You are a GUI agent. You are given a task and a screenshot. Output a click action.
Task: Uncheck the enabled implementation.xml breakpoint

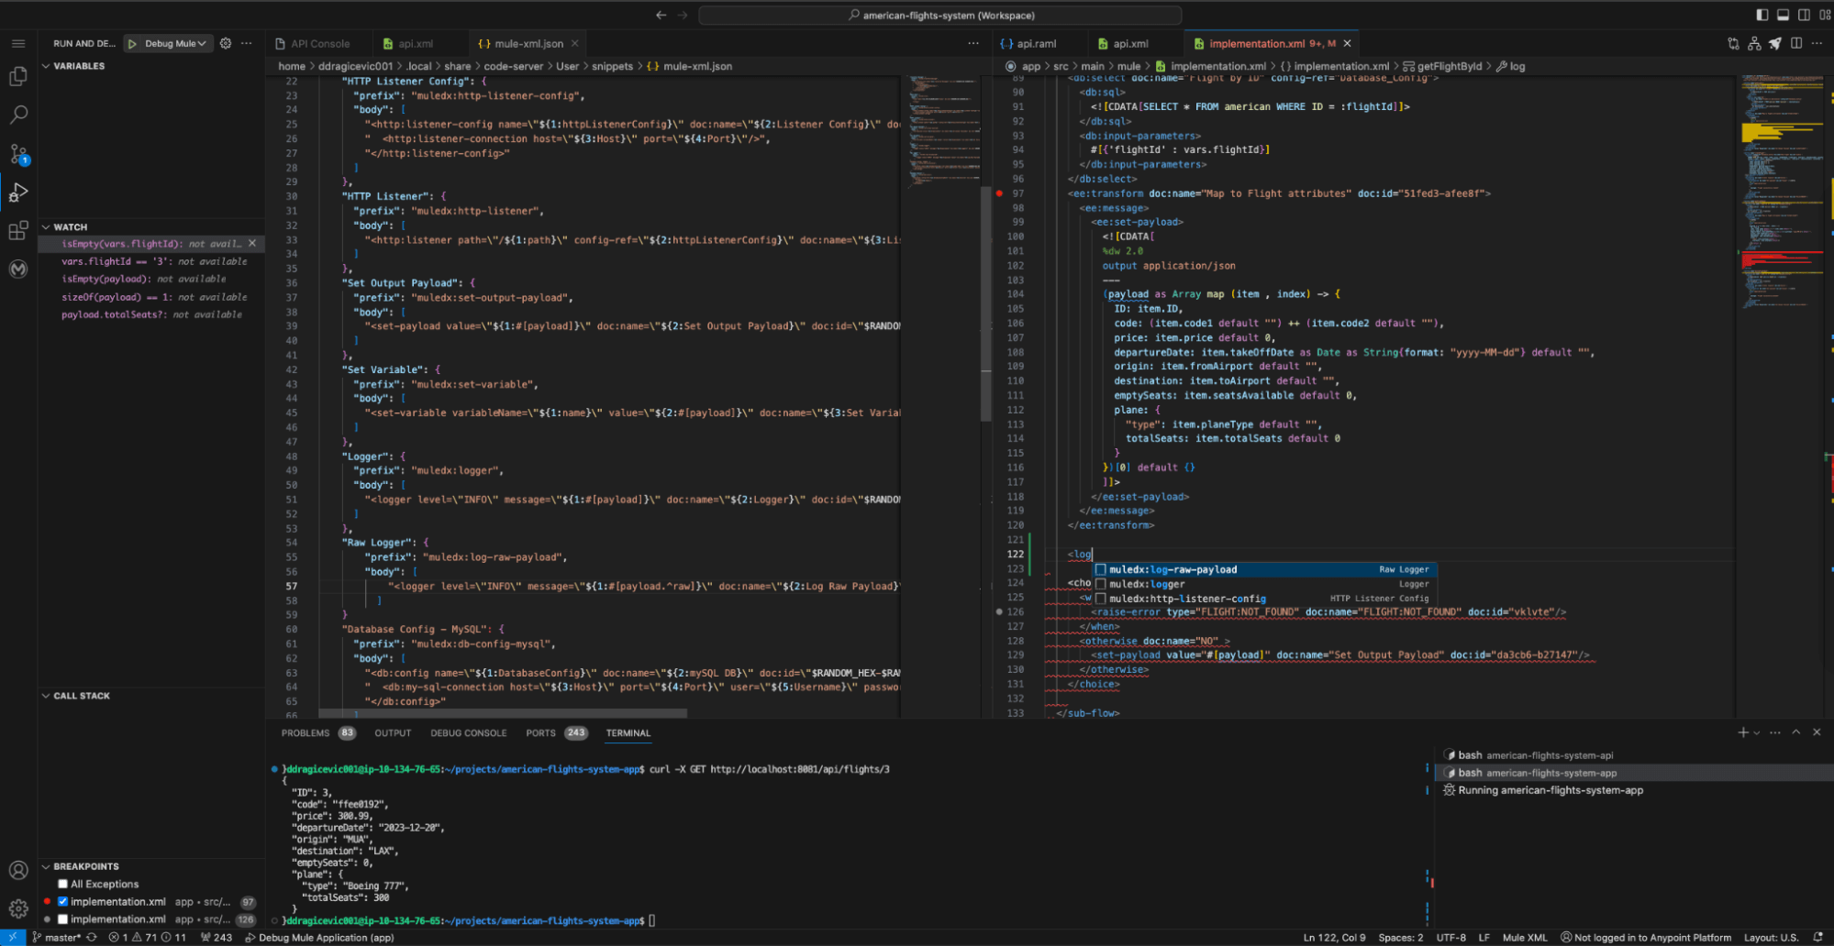[x=62, y=901]
